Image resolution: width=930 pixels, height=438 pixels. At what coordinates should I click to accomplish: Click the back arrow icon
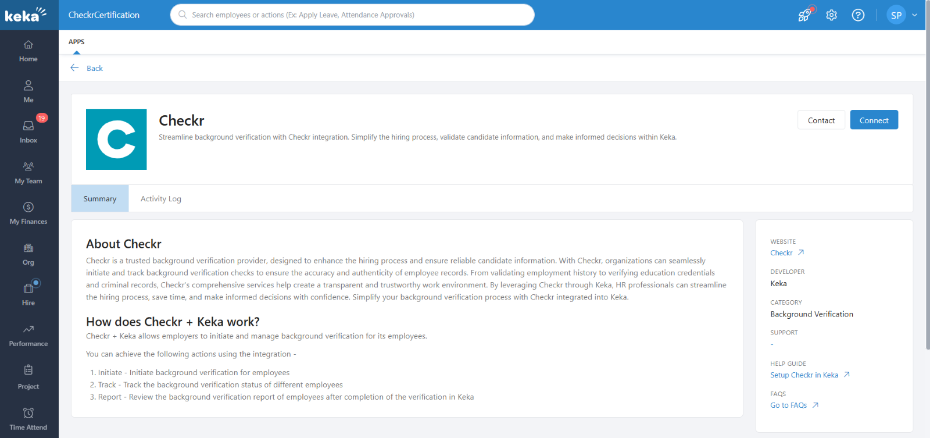74,68
